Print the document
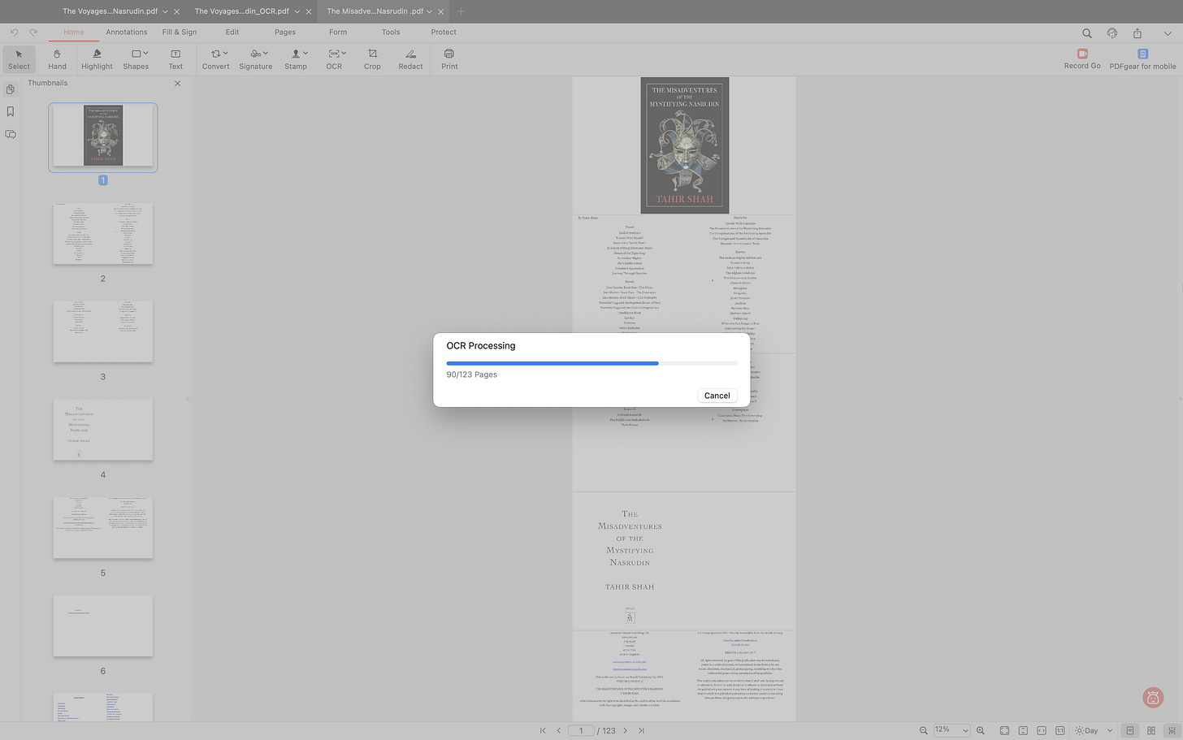The image size is (1183, 740). click(449, 59)
